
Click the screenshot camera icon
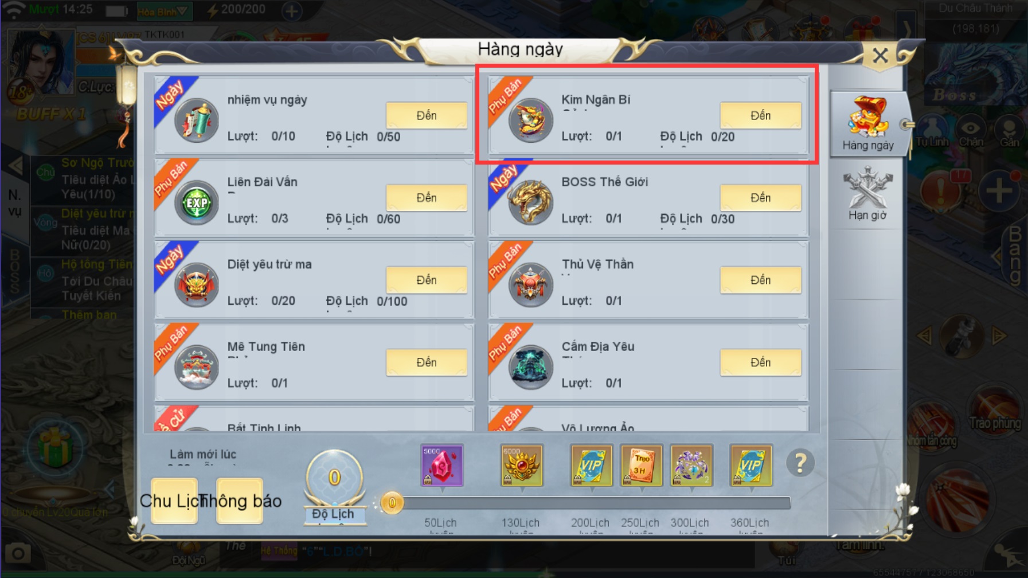point(18,554)
